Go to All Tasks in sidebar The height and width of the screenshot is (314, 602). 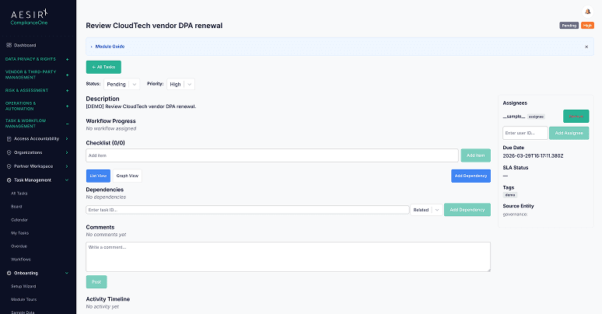click(19, 194)
